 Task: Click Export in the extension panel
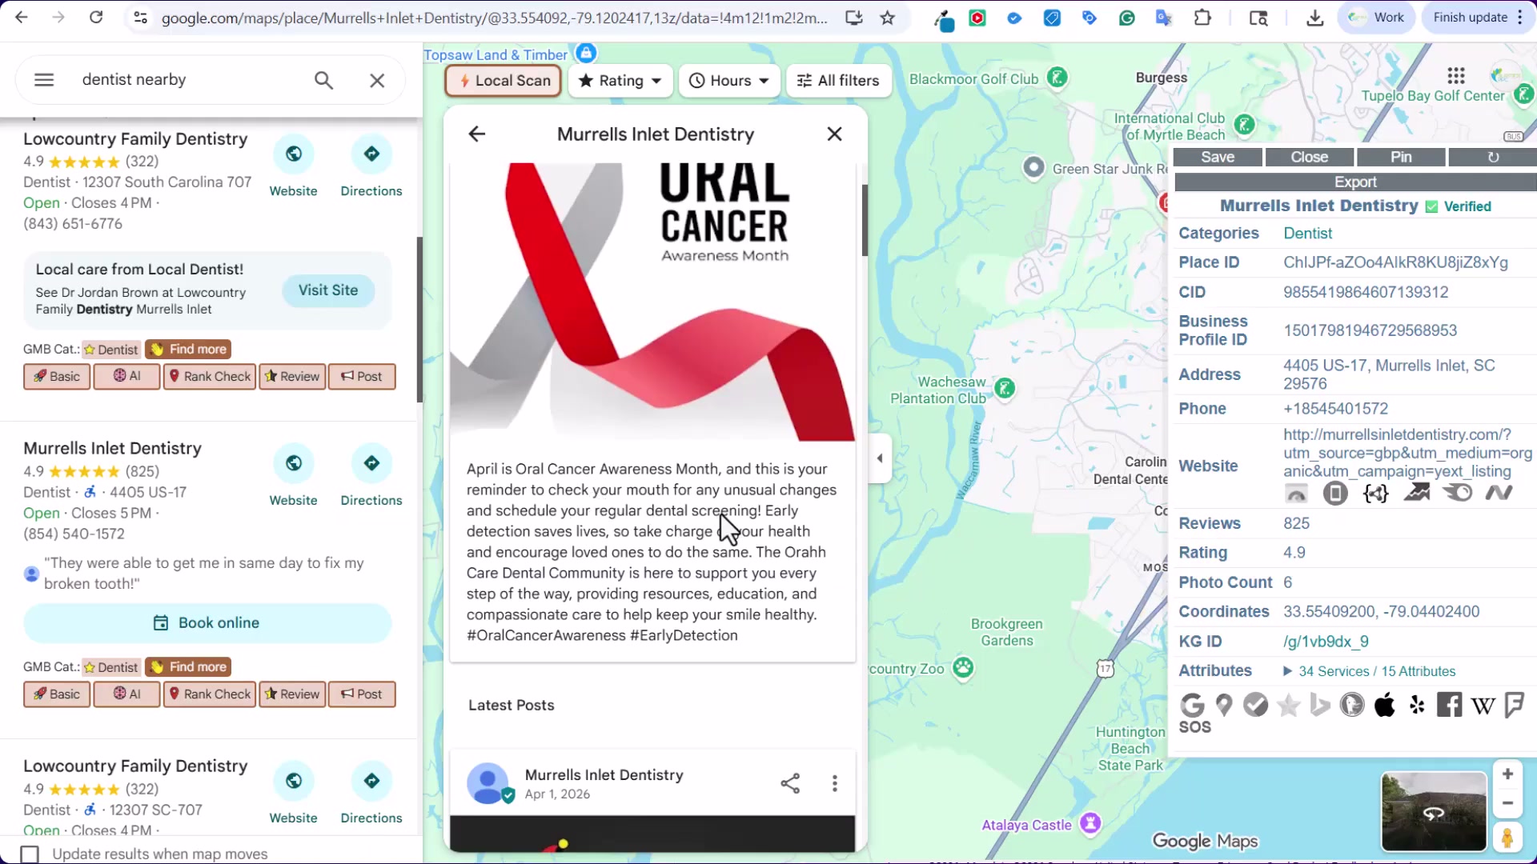pos(1355,182)
